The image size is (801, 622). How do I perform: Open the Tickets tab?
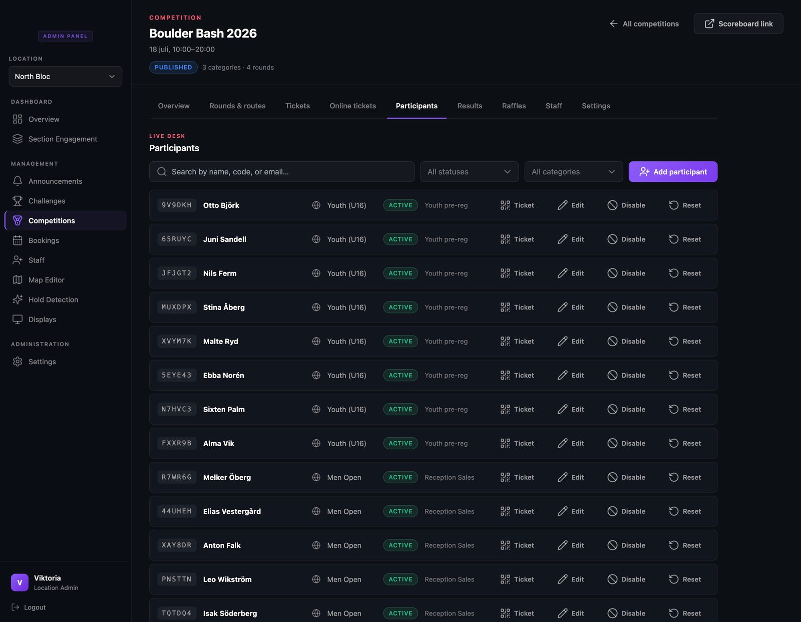(x=297, y=106)
